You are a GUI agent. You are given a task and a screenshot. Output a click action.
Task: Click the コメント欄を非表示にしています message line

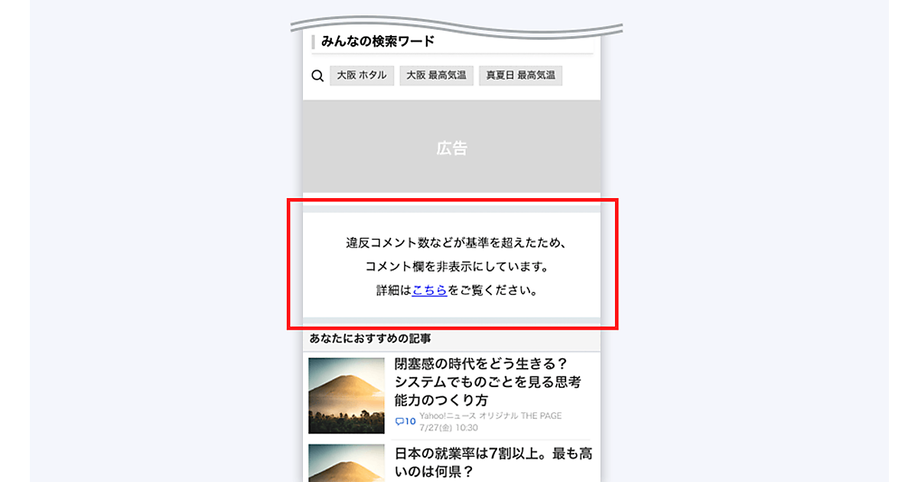[x=457, y=267]
